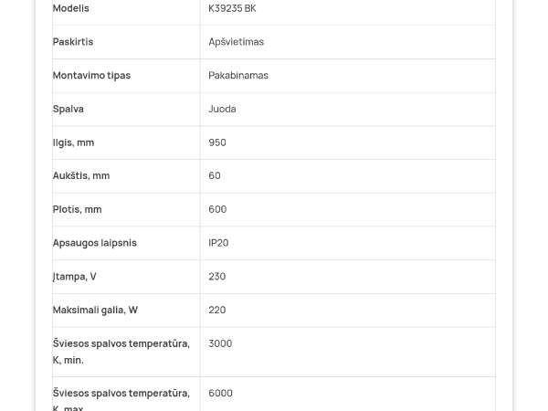Select the 60 height value

[215, 175]
